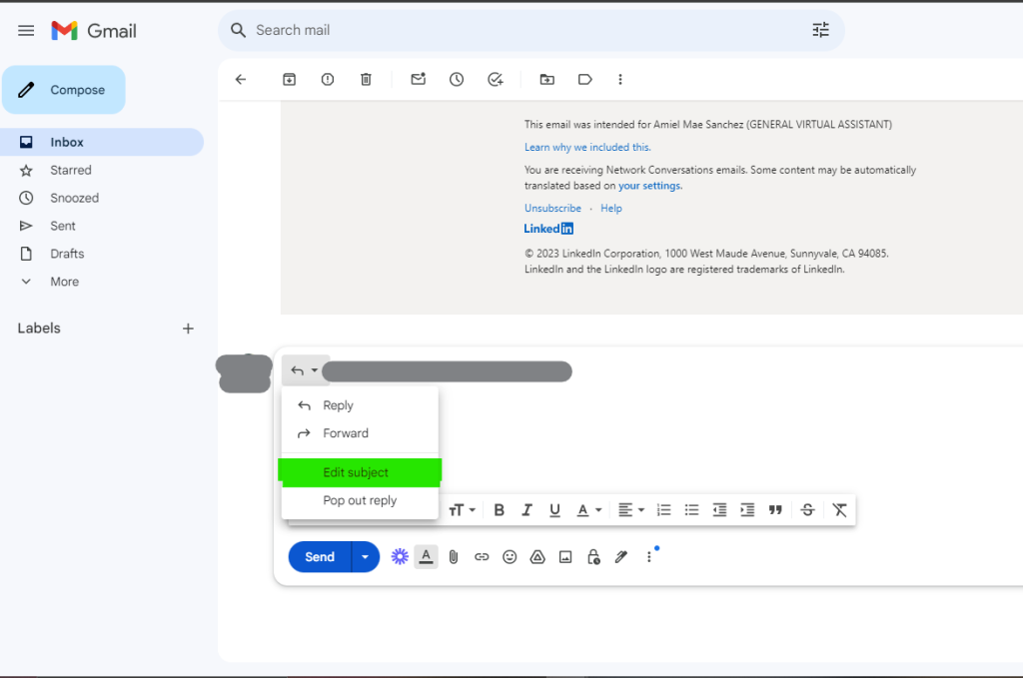Image resolution: width=1023 pixels, height=678 pixels.
Task: Delete this email with trash icon
Action: click(x=366, y=80)
